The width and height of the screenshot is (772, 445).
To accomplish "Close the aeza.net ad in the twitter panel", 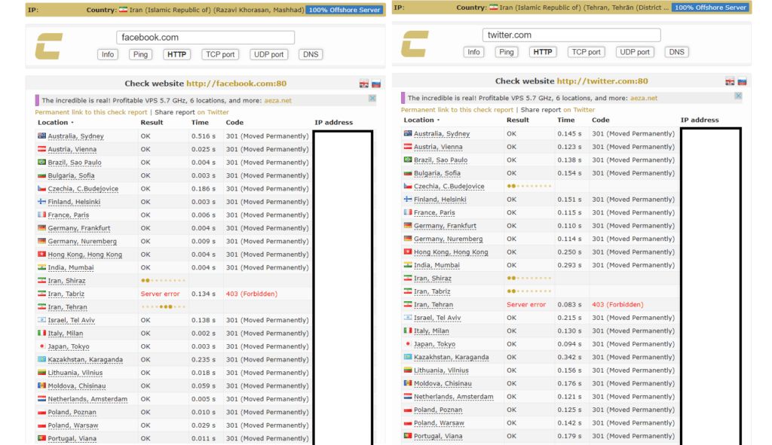I will point(738,96).
